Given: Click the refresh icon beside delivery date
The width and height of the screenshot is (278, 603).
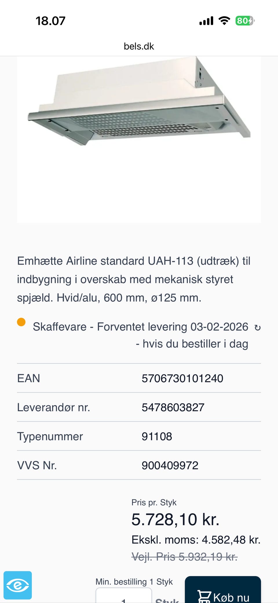Looking at the screenshot, I should point(257,327).
